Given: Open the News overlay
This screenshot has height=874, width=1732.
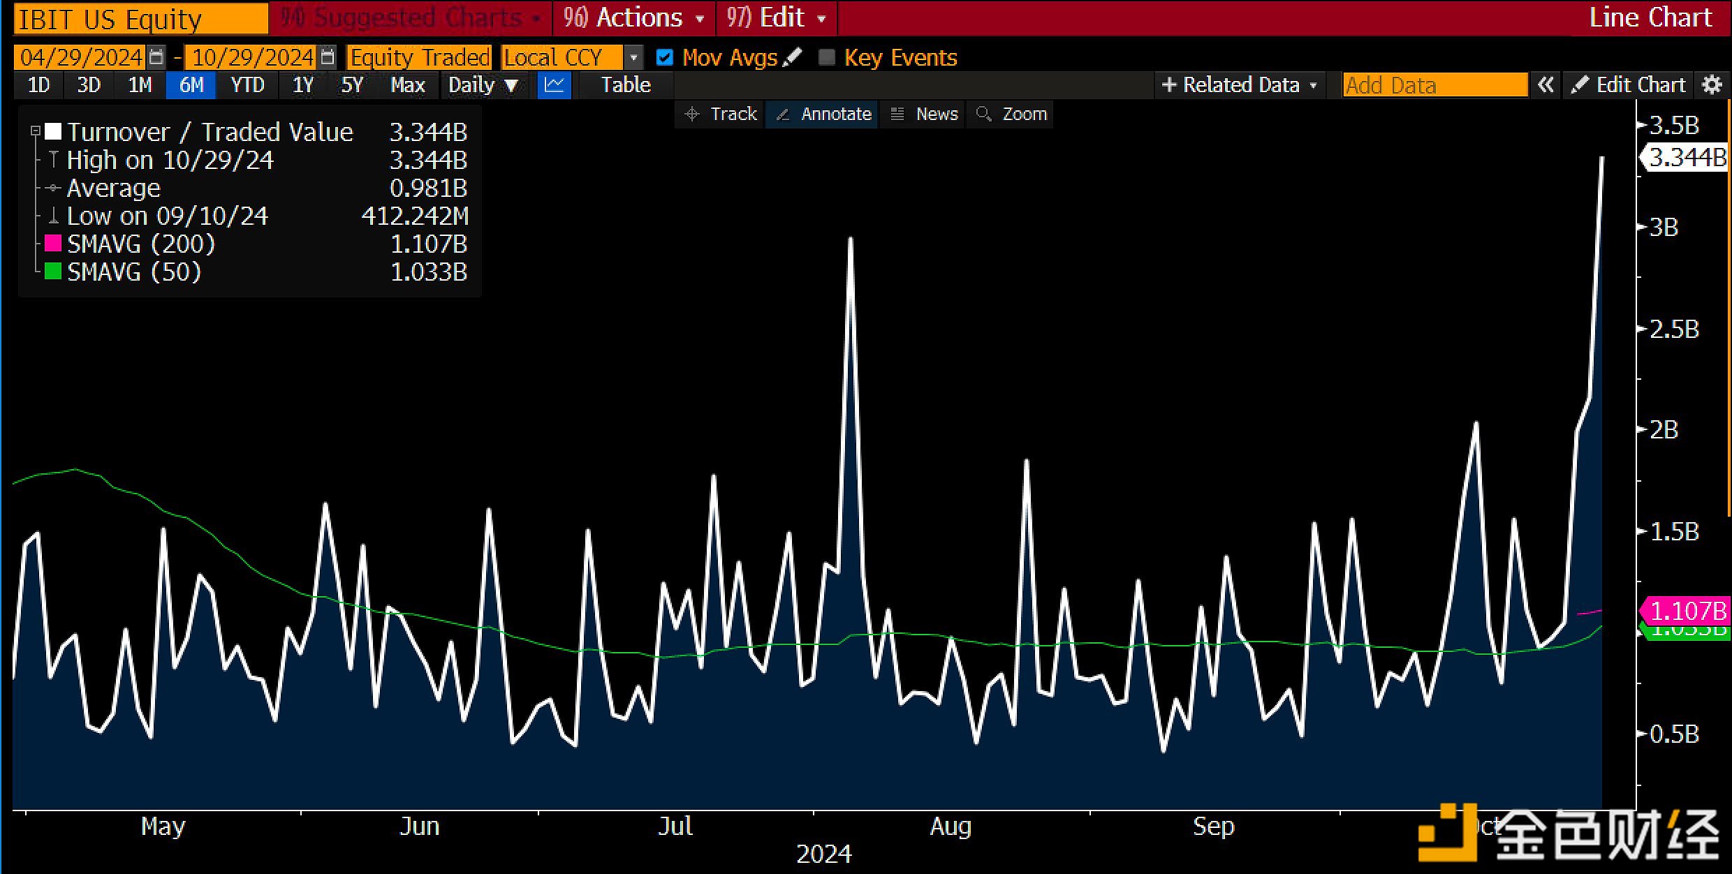Looking at the screenshot, I should pos(923,114).
